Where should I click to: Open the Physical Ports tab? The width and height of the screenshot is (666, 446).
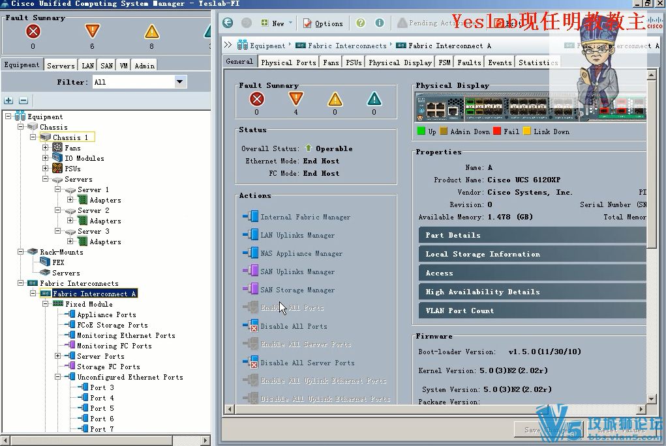[x=288, y=63]
